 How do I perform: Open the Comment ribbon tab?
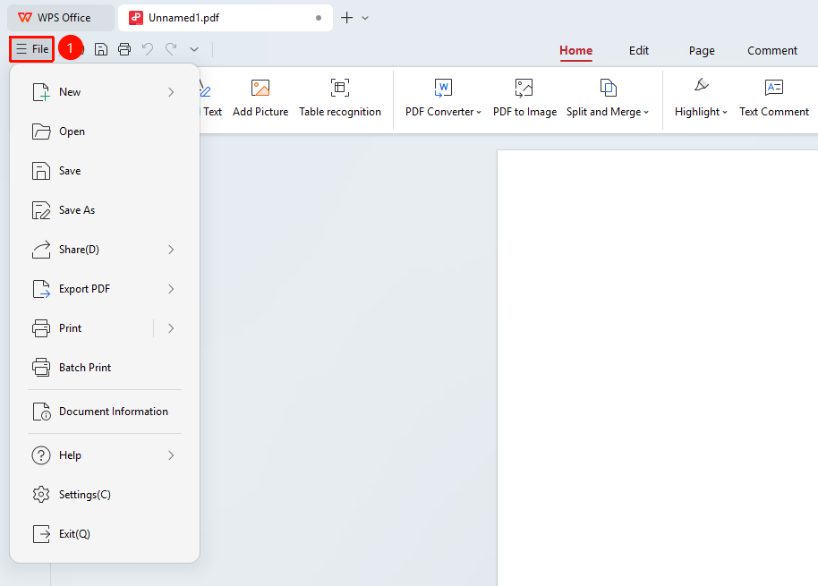772,51
